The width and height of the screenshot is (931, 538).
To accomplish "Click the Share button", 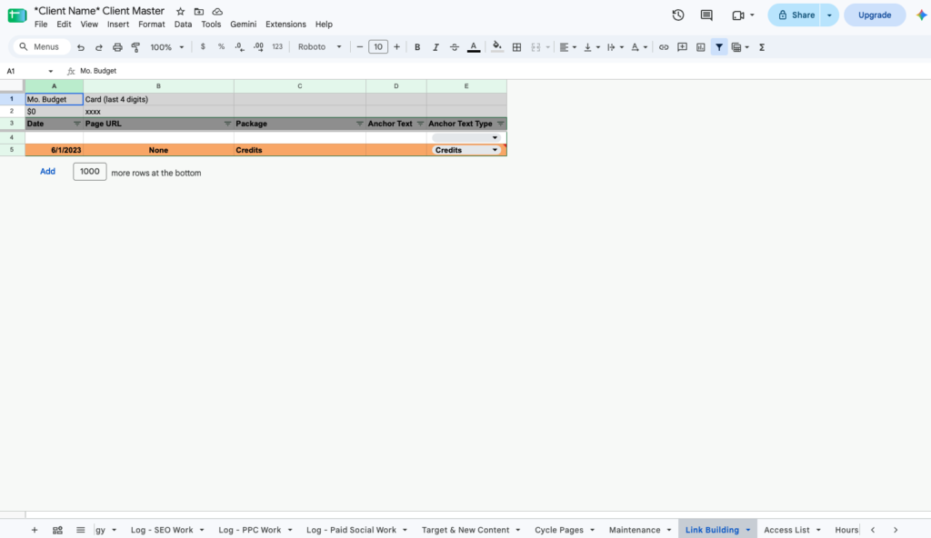I will click(796, 15).
